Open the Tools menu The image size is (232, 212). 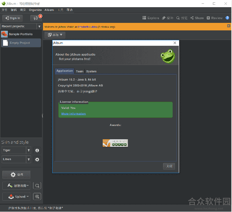pyautogui.click(x=61, y=10)
